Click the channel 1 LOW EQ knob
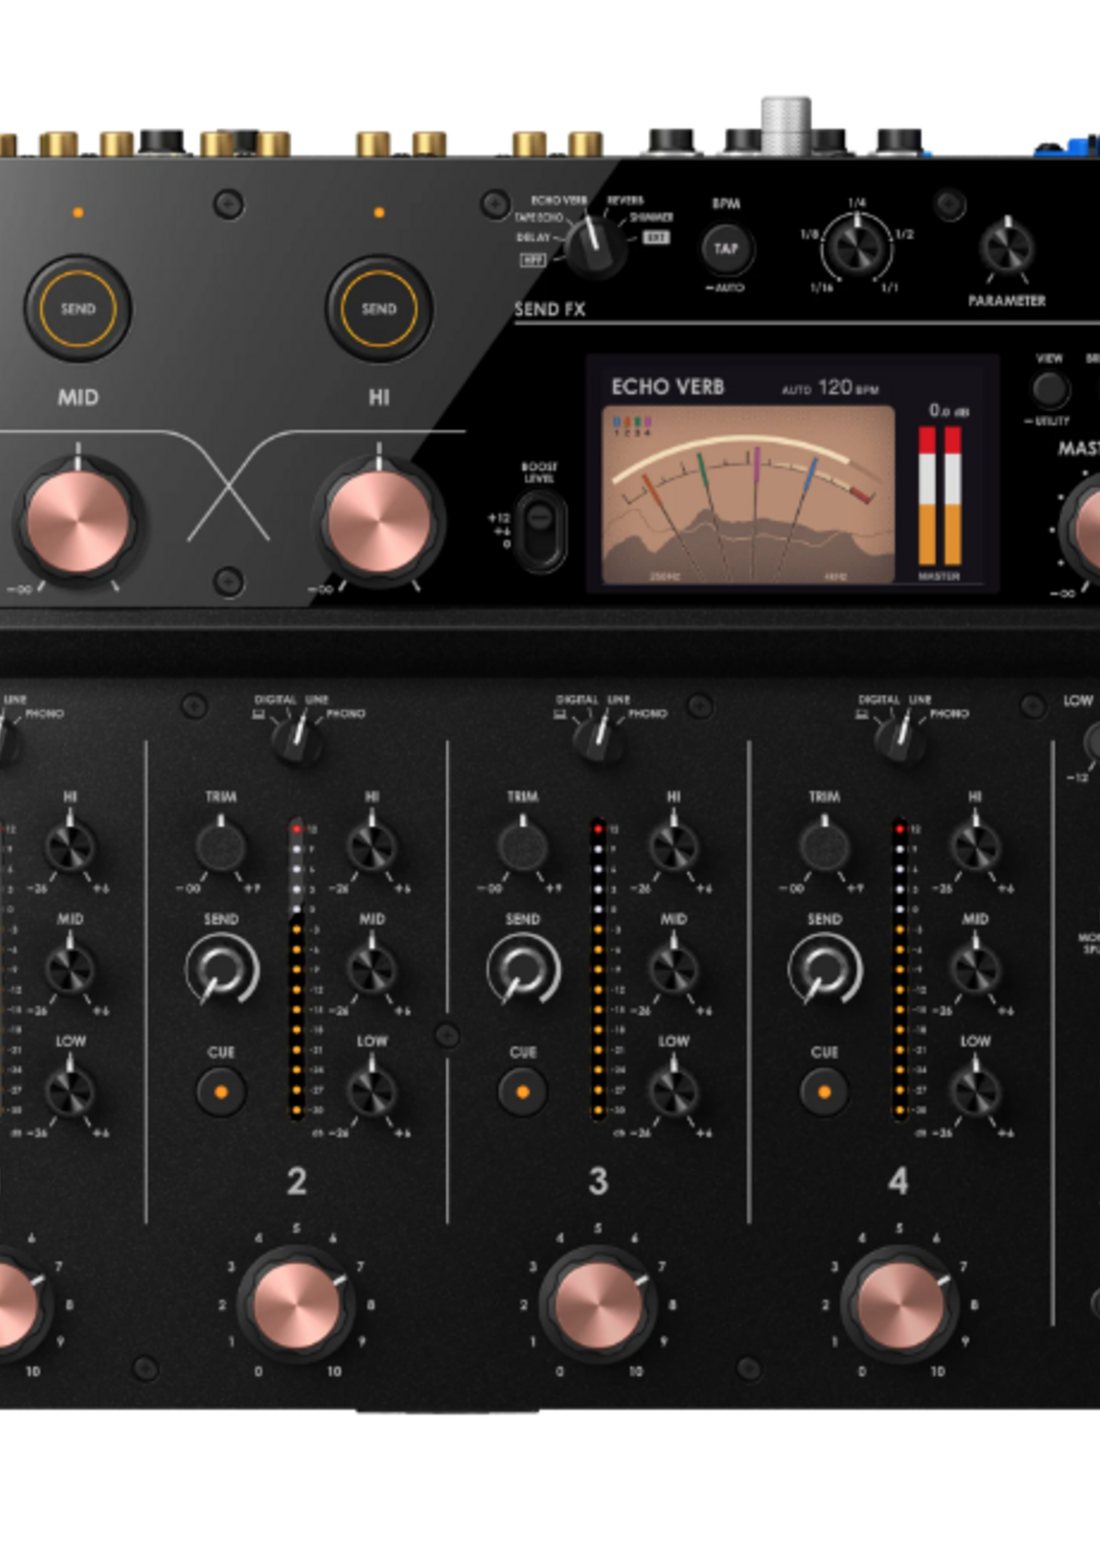 coord(70,1091)
